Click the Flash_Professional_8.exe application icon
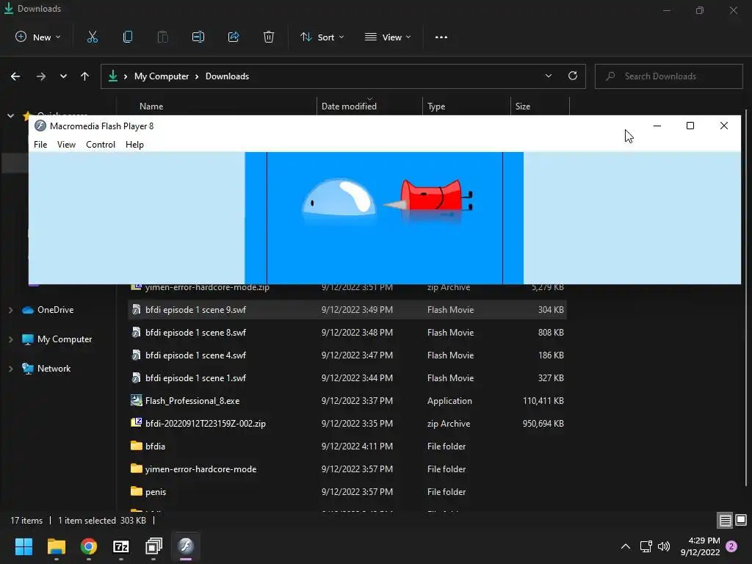Viewport: 752px width, 564px height. click(x=136, y=400)
